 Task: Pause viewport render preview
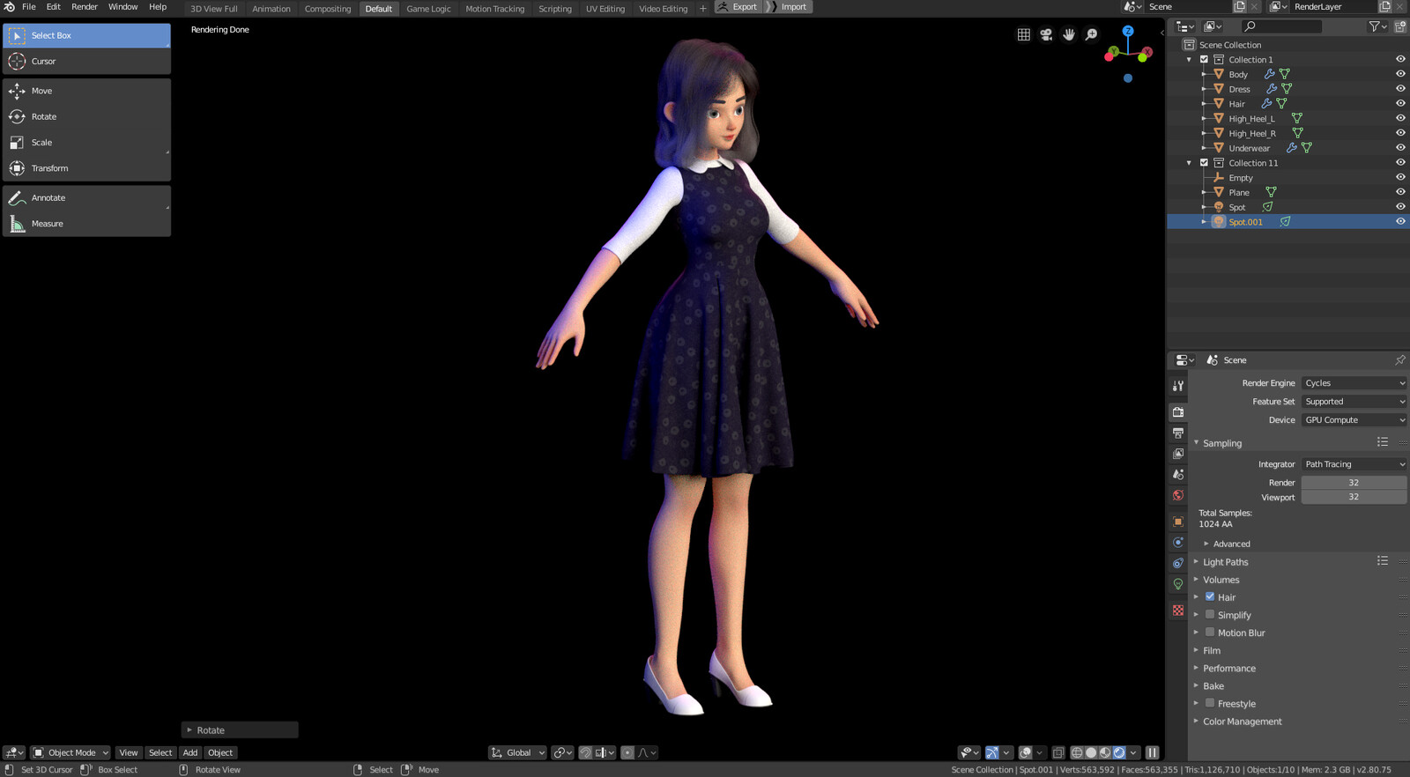click(x=1152, y=752)
